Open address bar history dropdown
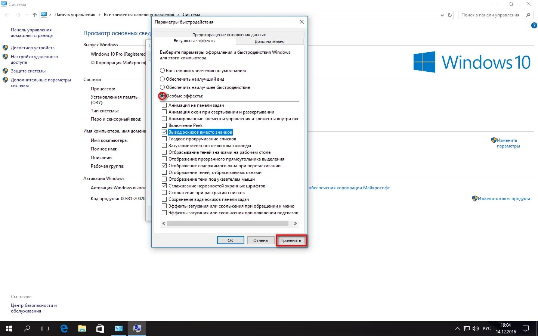Screen dimensions: 538x336 click(x=442, y=15)
